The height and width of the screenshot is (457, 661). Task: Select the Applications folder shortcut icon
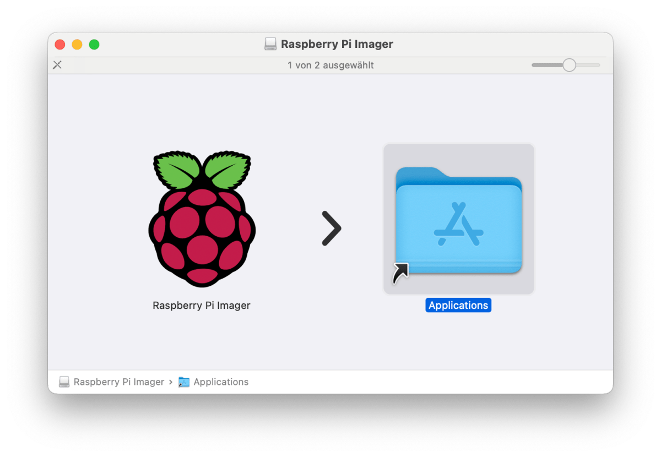click(459, 219)
